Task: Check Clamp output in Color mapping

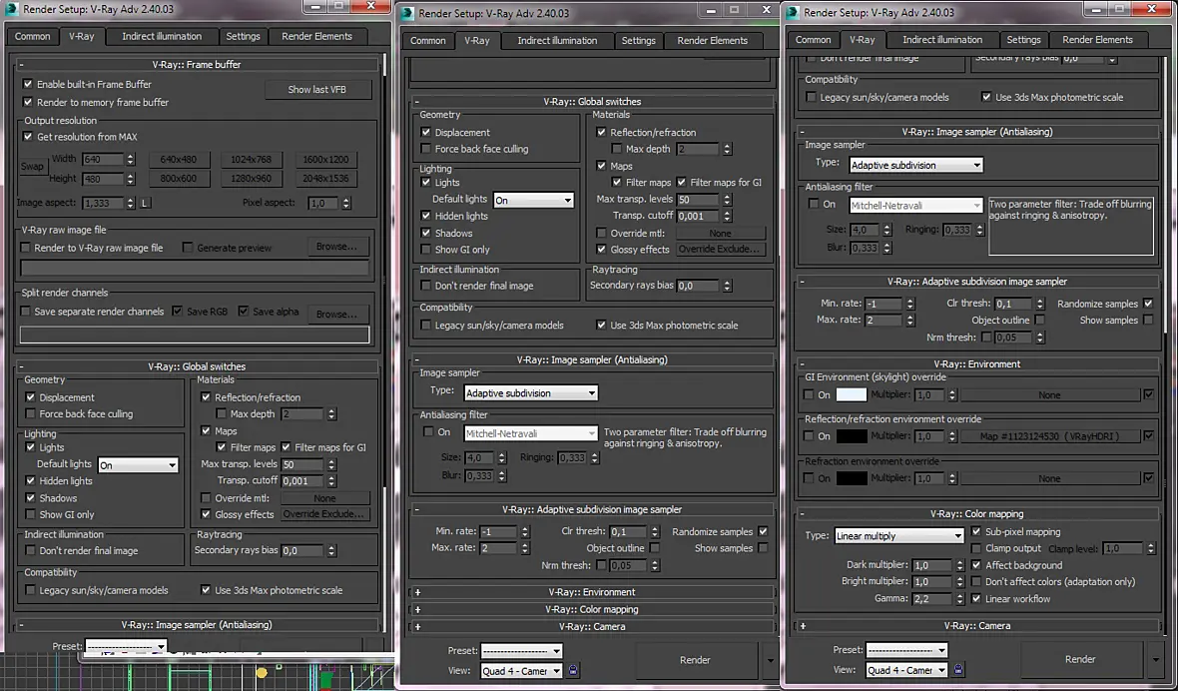Action: pos(976,548)
